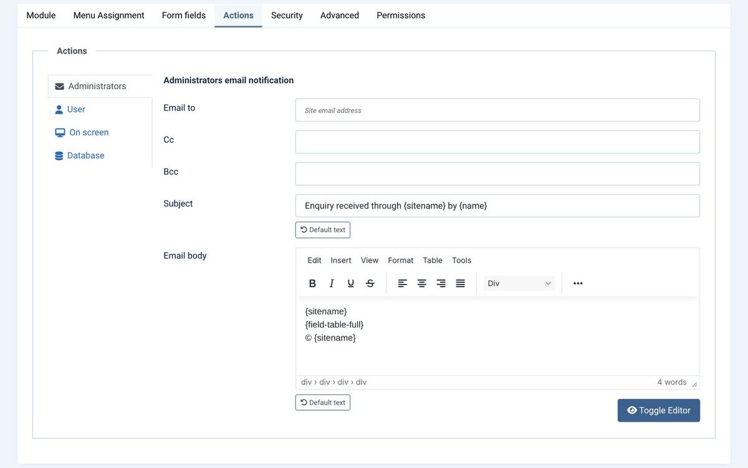This screenshot has height=468, width=748.
Task: Click the Toggle Editor button
Action: [659, 411]
